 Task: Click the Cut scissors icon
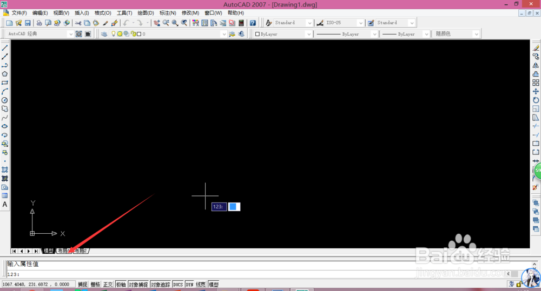[78, 23]
